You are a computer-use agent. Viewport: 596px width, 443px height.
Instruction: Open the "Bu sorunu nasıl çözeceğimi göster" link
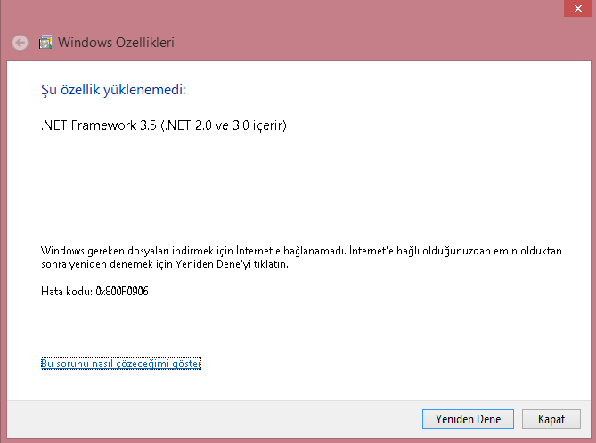[x=121, y=364]
